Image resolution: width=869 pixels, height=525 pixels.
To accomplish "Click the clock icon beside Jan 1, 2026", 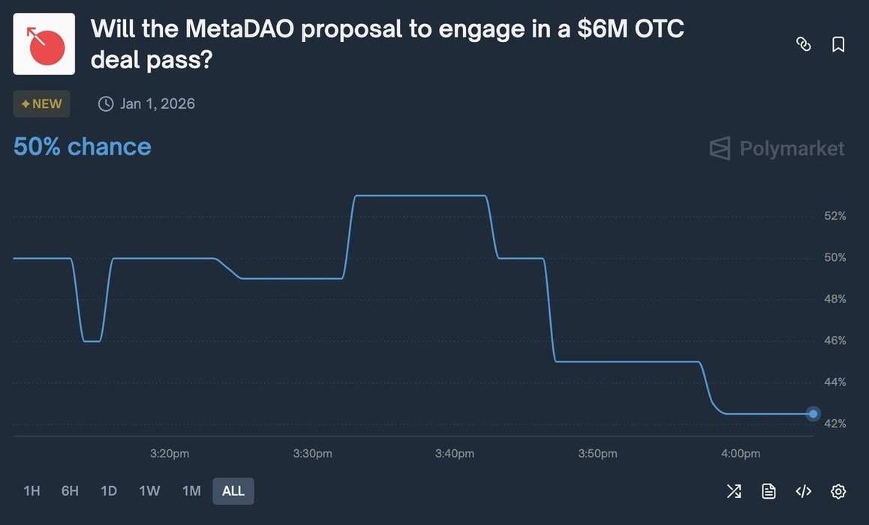I will pyautogui.click(x=106, y=103).
